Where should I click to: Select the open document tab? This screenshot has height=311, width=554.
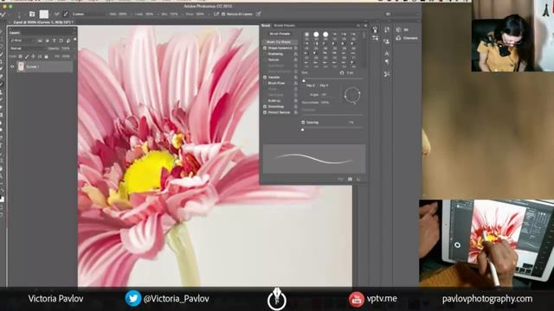tap(43, 22)
